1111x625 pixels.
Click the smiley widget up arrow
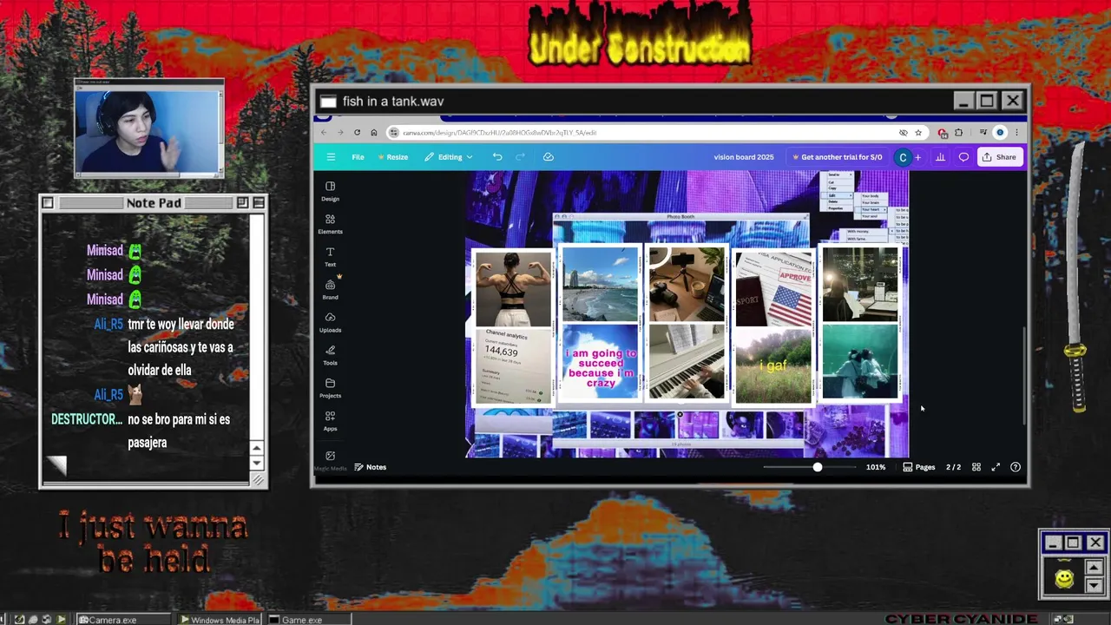(x=1094, y=568)
